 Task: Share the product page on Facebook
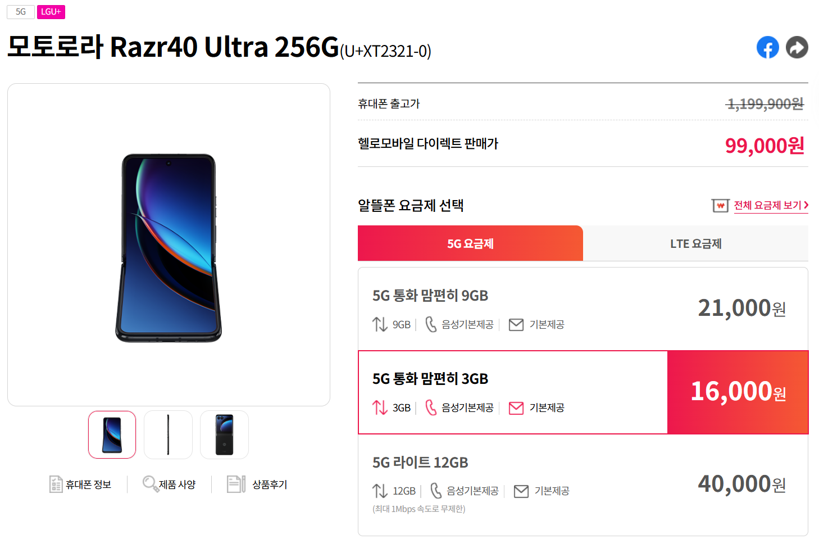[x=767, y=47]
